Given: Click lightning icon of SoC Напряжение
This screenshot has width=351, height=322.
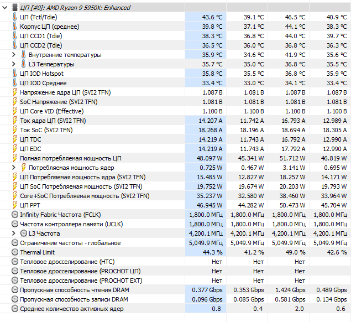Looking at the screenshot, I should [x=14, y=102].
